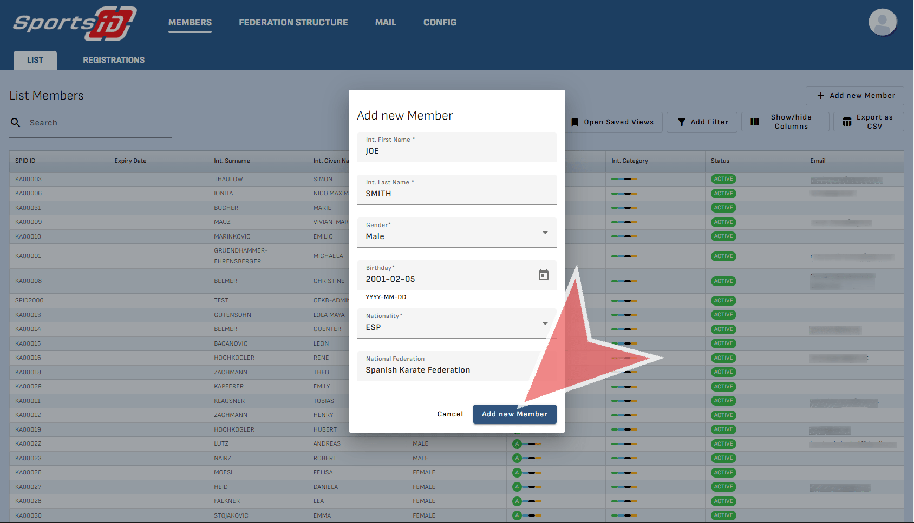
Task: Open the user profile avatar
Action: (882, 23)
